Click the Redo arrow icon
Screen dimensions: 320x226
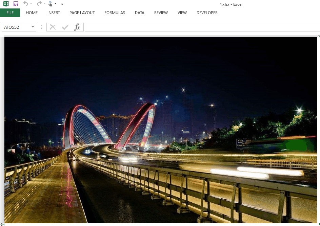(x=39, y=4)
